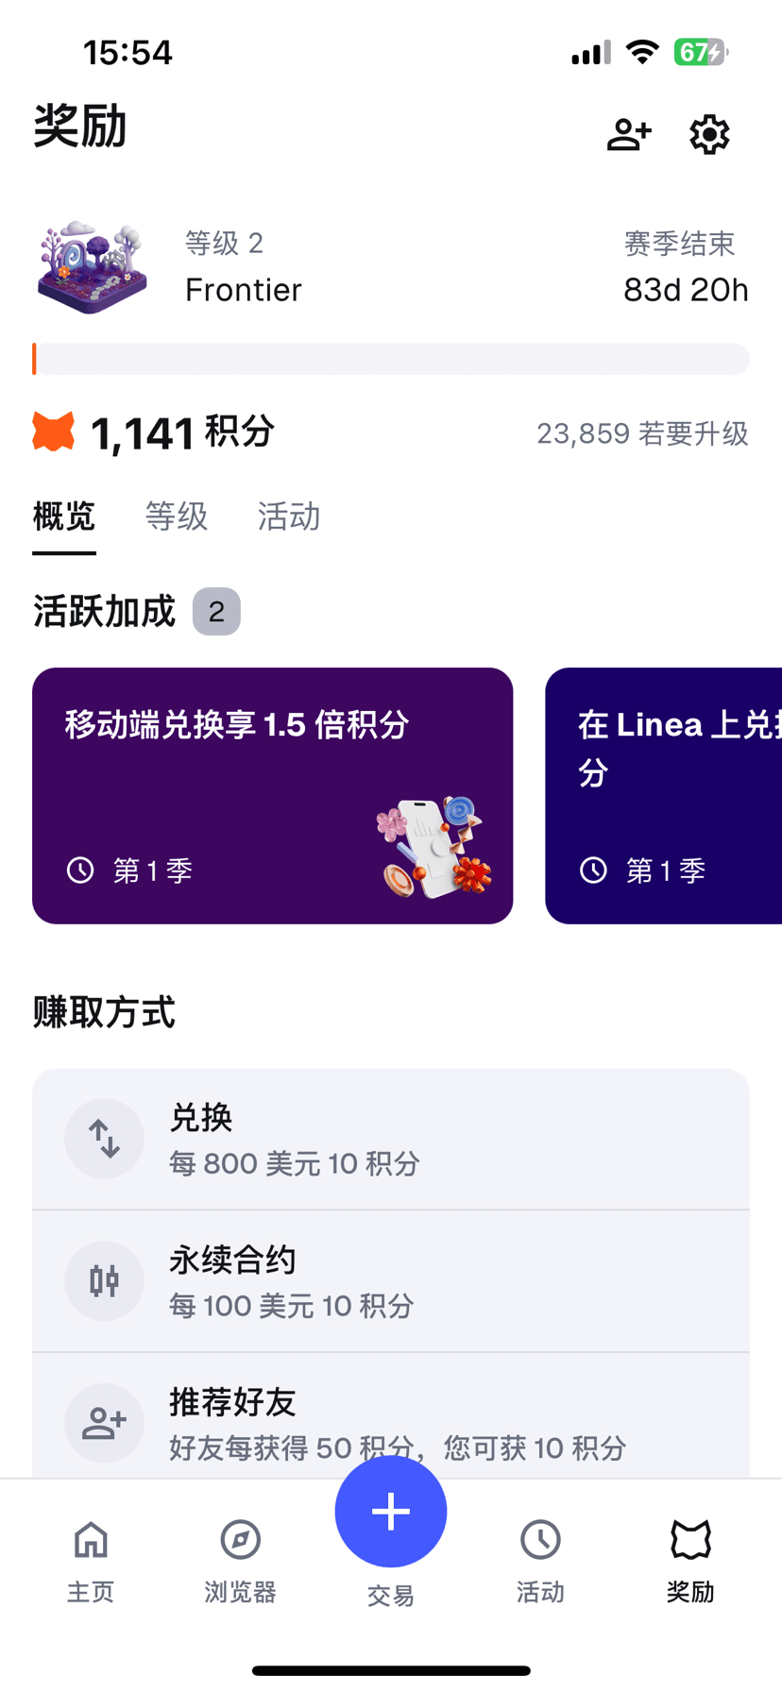Open the 移动端兑换享 1.5 倍积分 boost card
The image size is (782, 1692).
pyautogui.click(x=272, y=795)
